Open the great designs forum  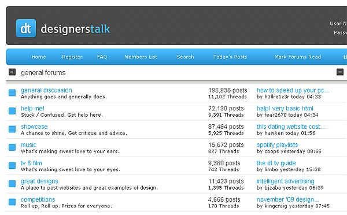[x=39, y=181]
